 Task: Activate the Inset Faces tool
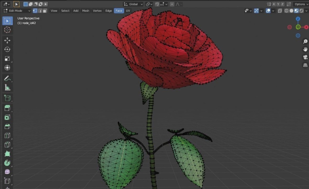(x=8, y=117)
